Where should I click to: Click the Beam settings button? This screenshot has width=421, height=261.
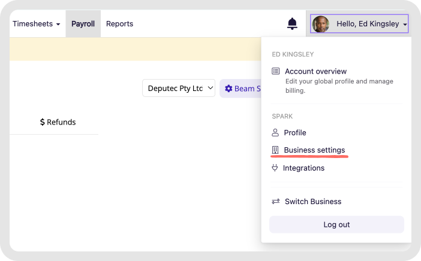pos(240,89)
